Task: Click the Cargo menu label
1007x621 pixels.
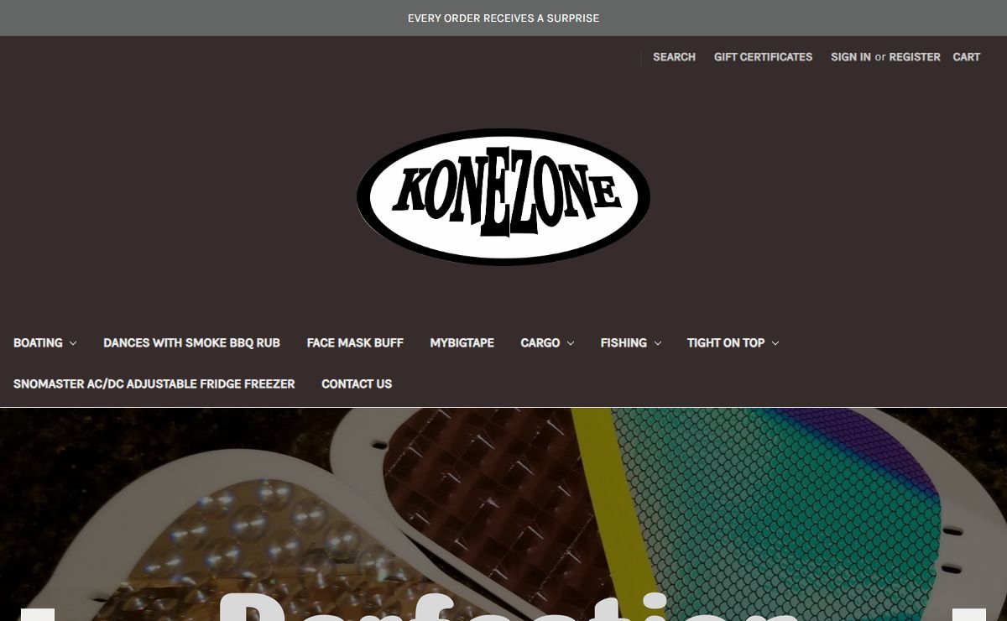Action: [x=540, y=343]
